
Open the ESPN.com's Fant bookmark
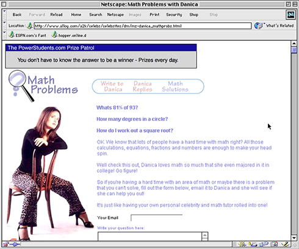[27, 35]
